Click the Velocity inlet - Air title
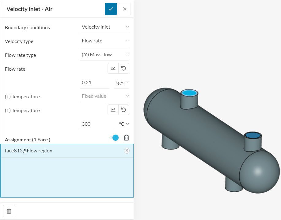 pos(29,9)
